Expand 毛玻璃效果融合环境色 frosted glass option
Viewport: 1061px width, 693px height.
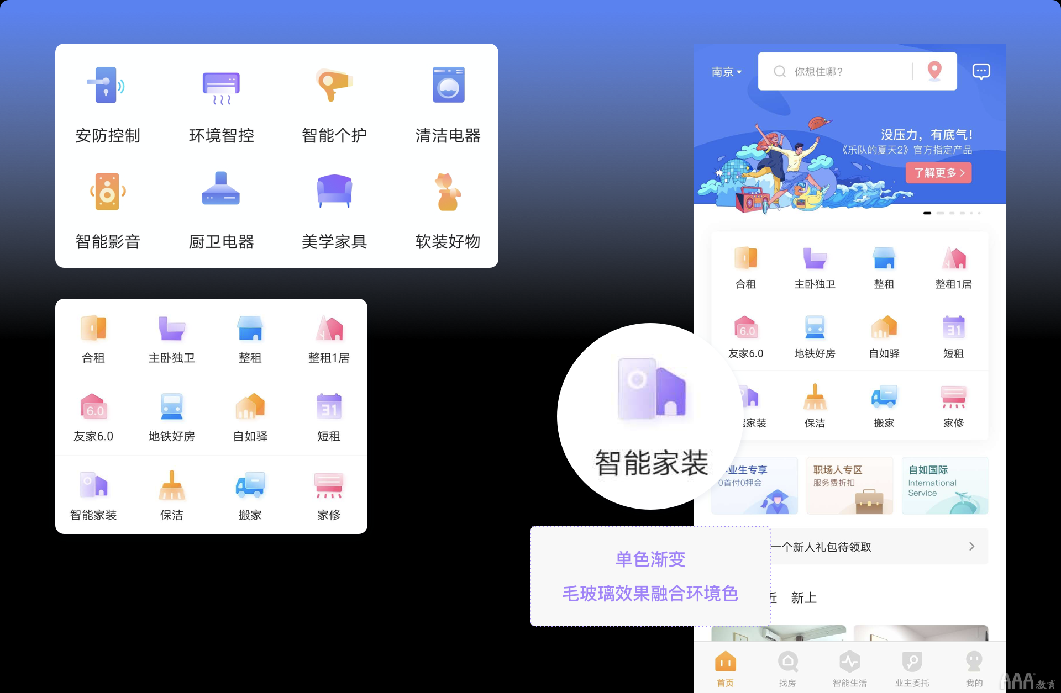point(651,594)
